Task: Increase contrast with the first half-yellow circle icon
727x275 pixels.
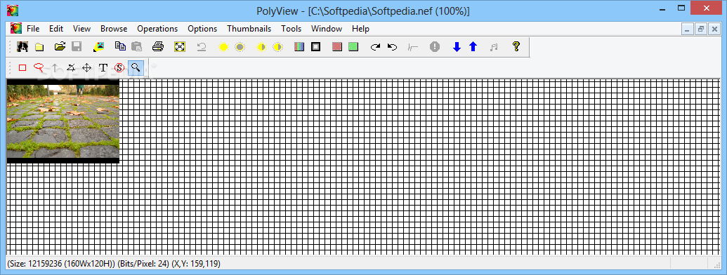Action: [261, 47]
